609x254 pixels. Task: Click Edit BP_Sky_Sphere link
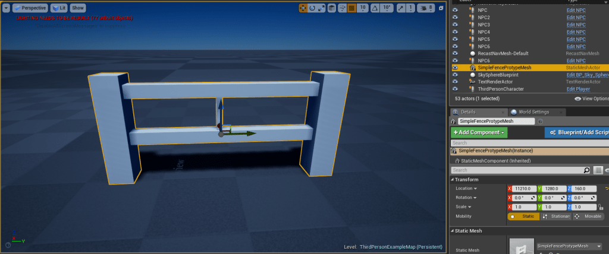click(x=587, y=75)
